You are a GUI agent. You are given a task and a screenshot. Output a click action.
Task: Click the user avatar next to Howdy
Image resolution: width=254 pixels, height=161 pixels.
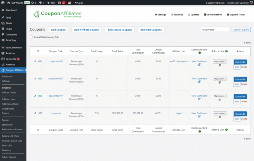[x=251, y=3]
